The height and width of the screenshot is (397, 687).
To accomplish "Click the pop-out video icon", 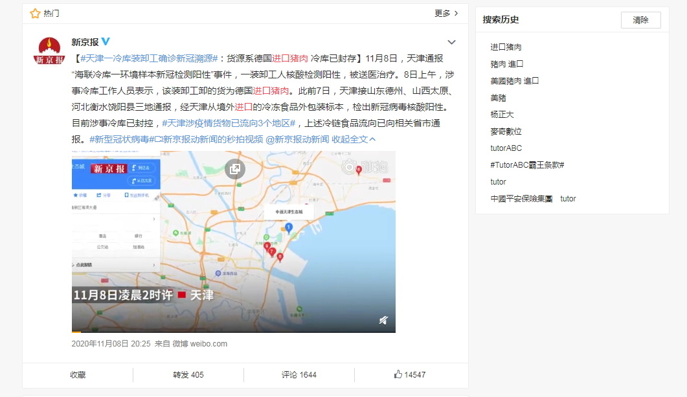I will tap(235, 168).
